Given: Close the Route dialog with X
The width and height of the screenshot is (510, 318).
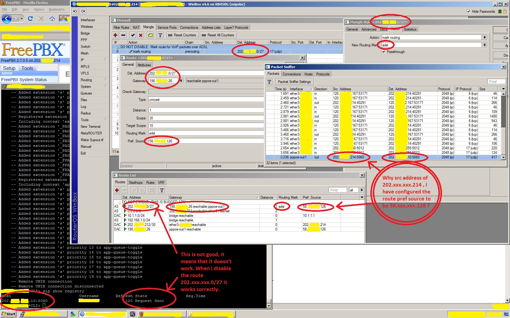Looking at the screenshot, I should pos(302,58).
